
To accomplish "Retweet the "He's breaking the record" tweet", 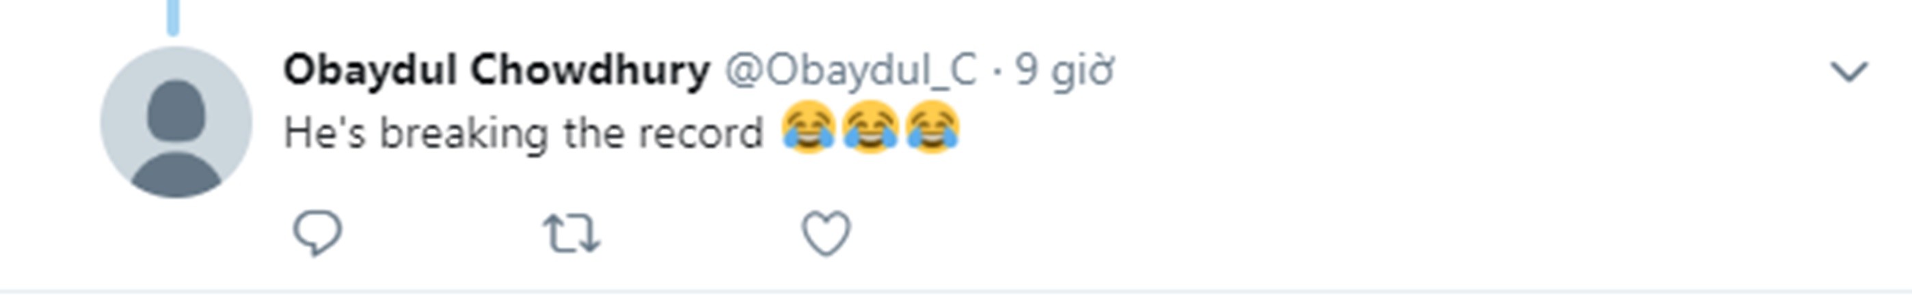I will [x=571, y=233].
